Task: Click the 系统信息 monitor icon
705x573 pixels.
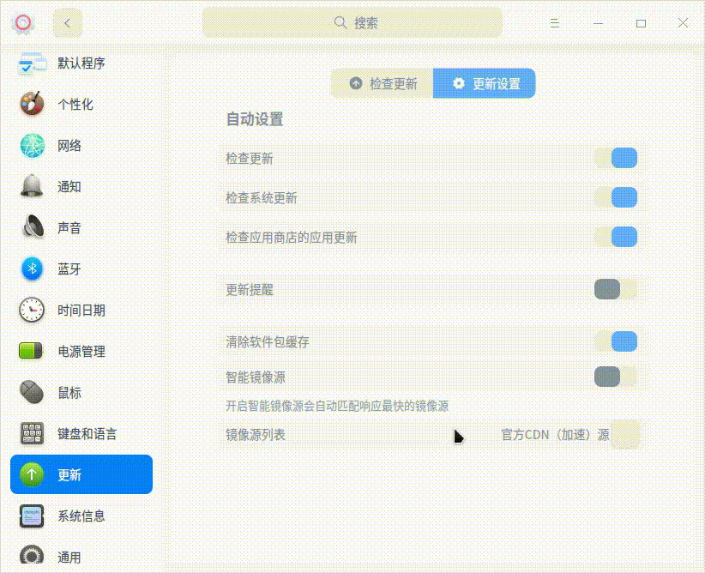Action: [x=32, y=516]
